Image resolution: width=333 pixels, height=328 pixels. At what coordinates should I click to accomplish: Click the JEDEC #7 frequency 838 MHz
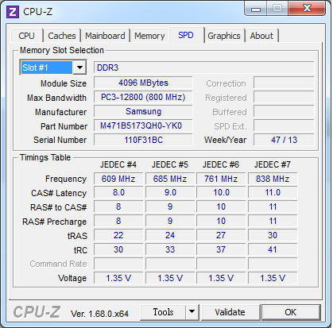coord(273,179)
